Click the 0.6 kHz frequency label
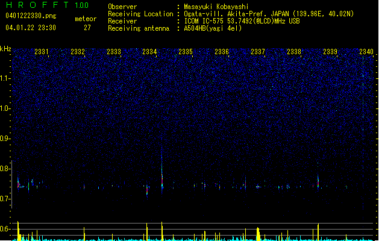Screen dimensions: 379x241 point(5,229)
